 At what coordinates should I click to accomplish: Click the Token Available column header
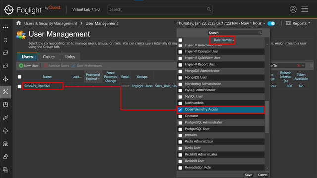coord(301,77)
